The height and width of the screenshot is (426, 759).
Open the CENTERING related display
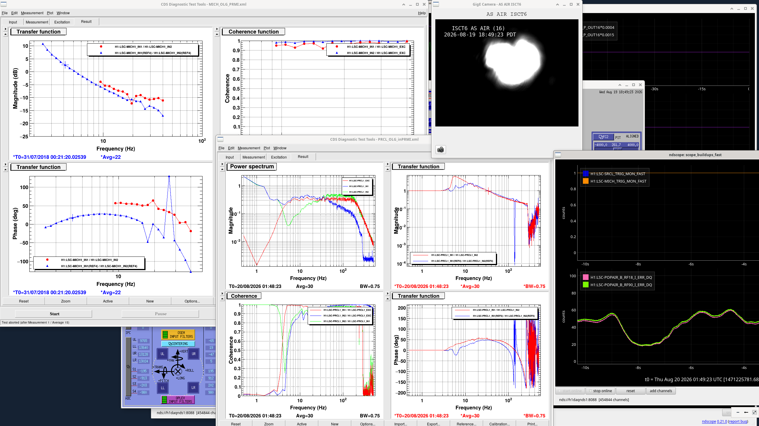(178, 344)
